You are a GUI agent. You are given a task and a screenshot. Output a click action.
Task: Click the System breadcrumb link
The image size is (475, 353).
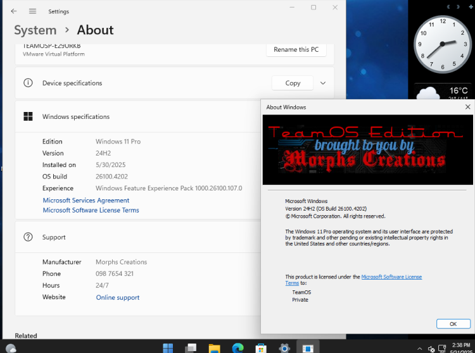tap(35, 30)
